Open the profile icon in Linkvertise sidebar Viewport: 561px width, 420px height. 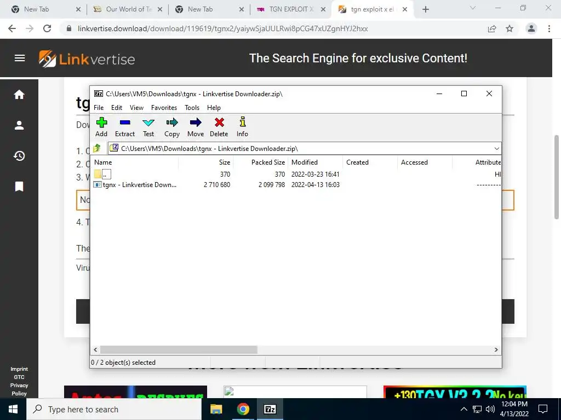[x=19, y=125]
